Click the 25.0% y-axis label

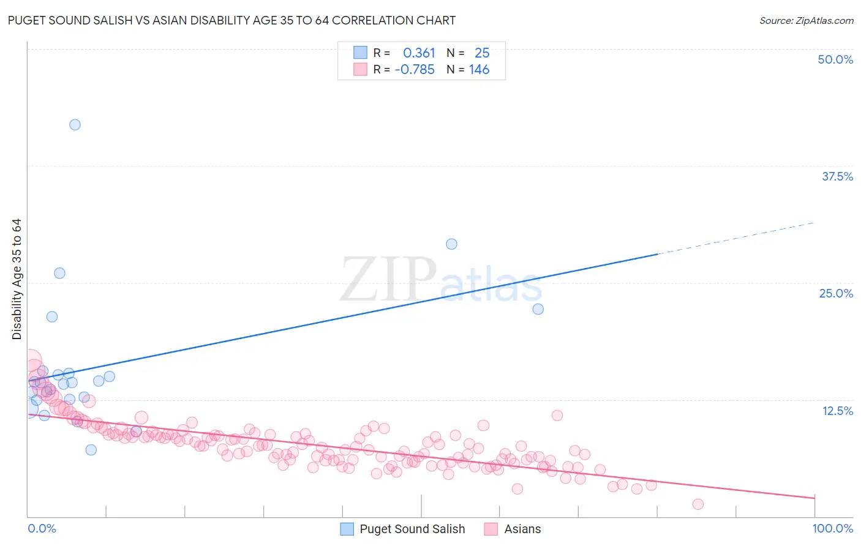[836, 293]
